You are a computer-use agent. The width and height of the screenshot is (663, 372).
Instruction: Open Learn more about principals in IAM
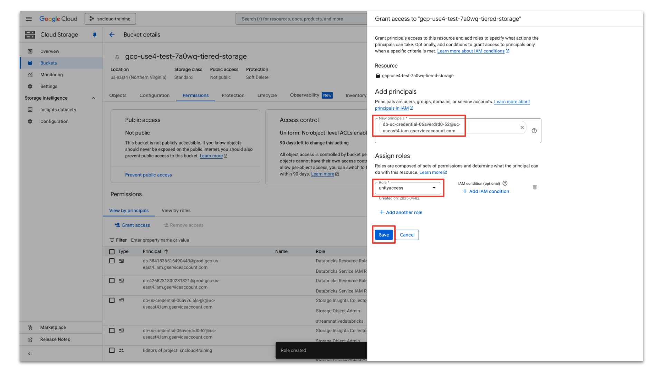[x=452, y=105]
